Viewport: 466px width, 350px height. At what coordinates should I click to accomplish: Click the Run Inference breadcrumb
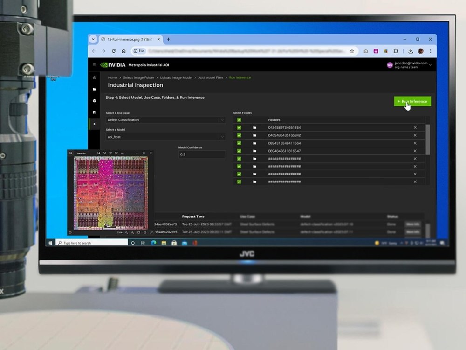pyautogui.click(x=240, y=77)
